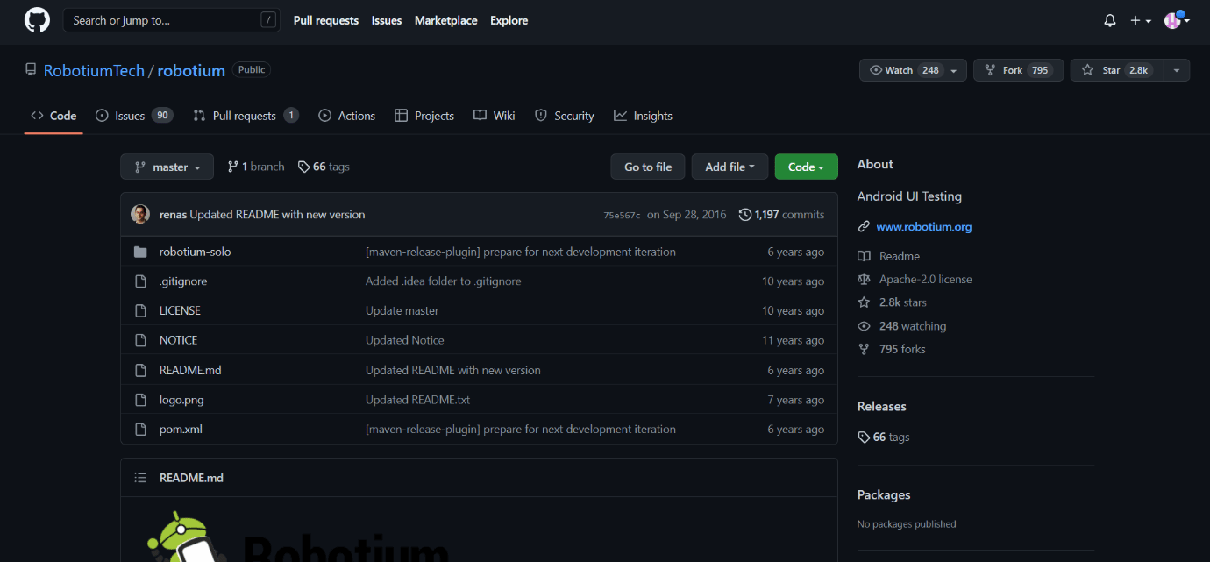Viewport: 1210px width, 562px height.
Task: Open Pull requests in top navigation
Action: click(x=326, y=20)
